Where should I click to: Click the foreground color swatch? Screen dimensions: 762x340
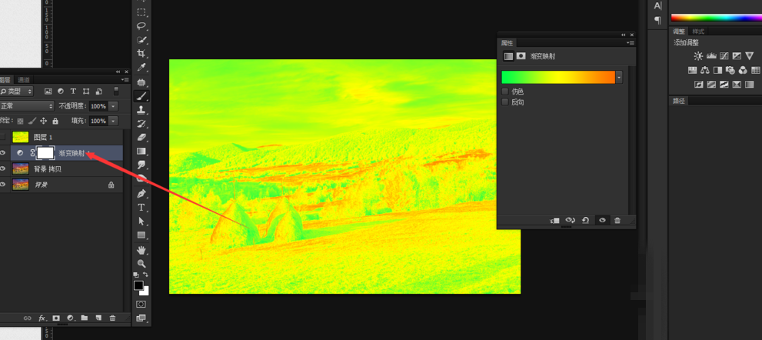click(139, 285)
